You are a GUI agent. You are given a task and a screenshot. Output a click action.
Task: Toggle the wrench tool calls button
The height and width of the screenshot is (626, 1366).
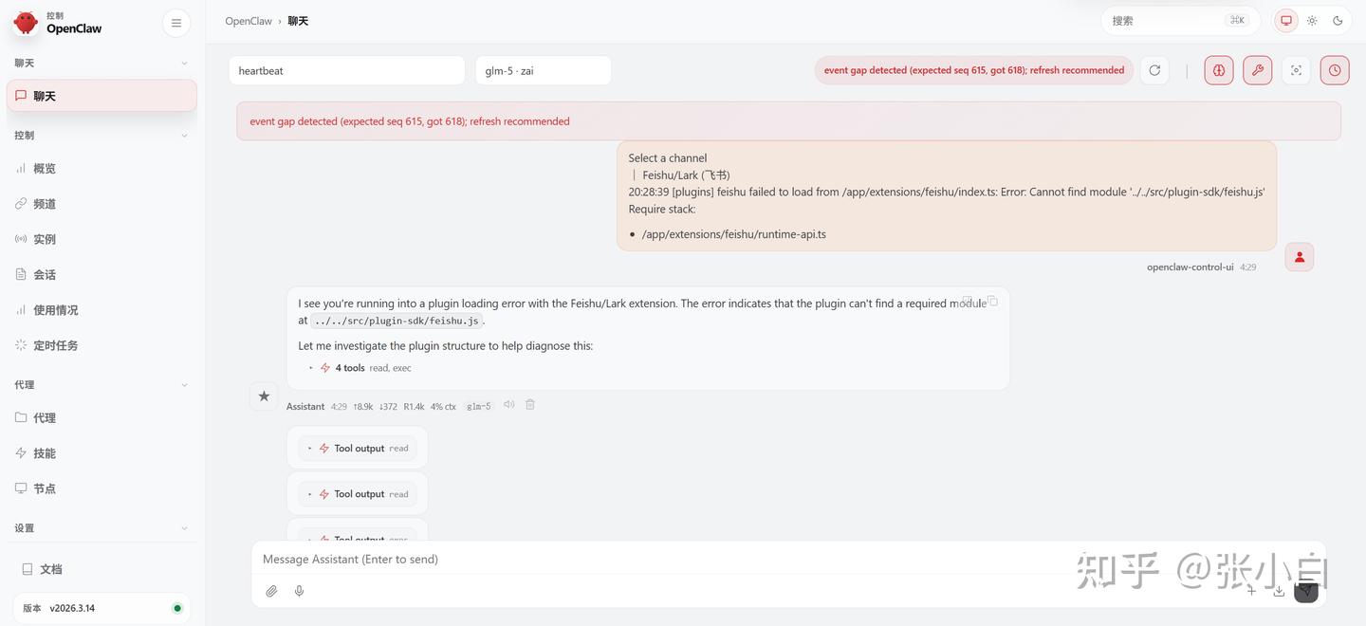click(x=1258, y=70)
